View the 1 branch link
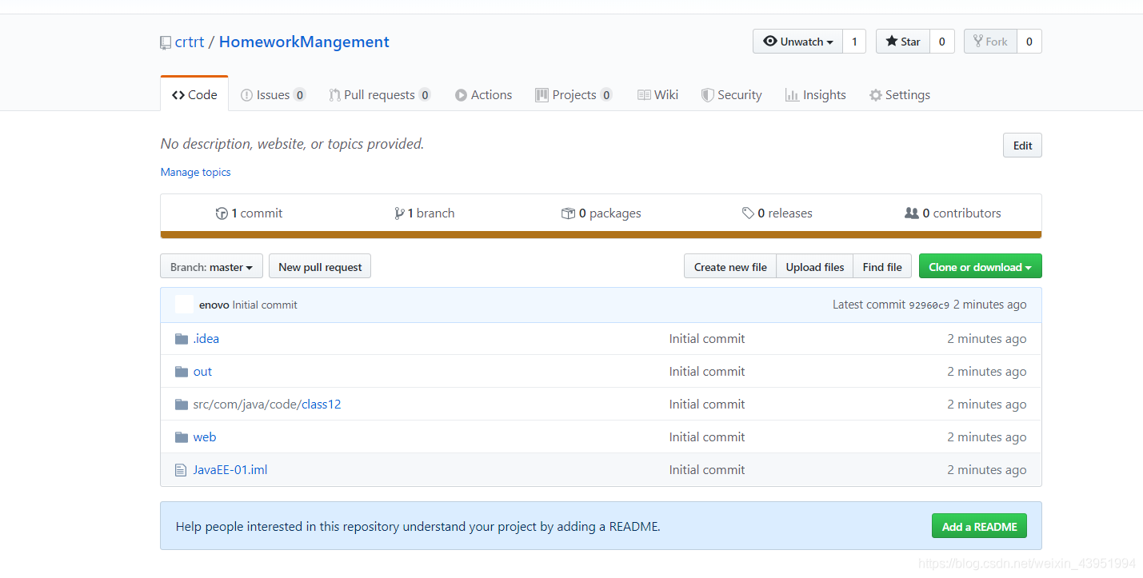This screenshot has height=578, width=1143. coord(424,213)
